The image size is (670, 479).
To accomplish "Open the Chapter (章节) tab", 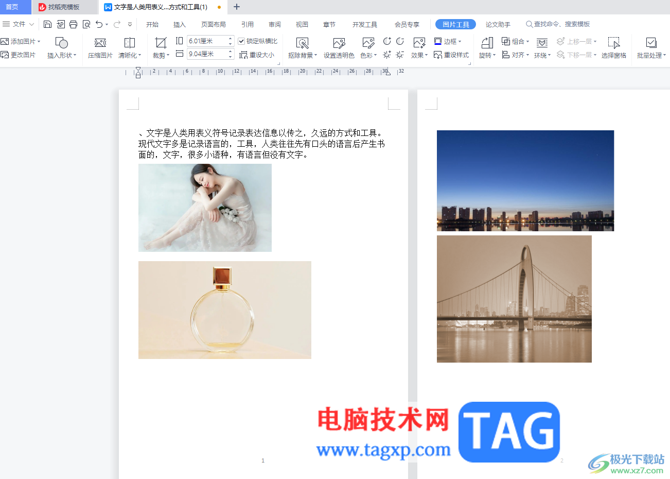I will click(x=329, y=24).
